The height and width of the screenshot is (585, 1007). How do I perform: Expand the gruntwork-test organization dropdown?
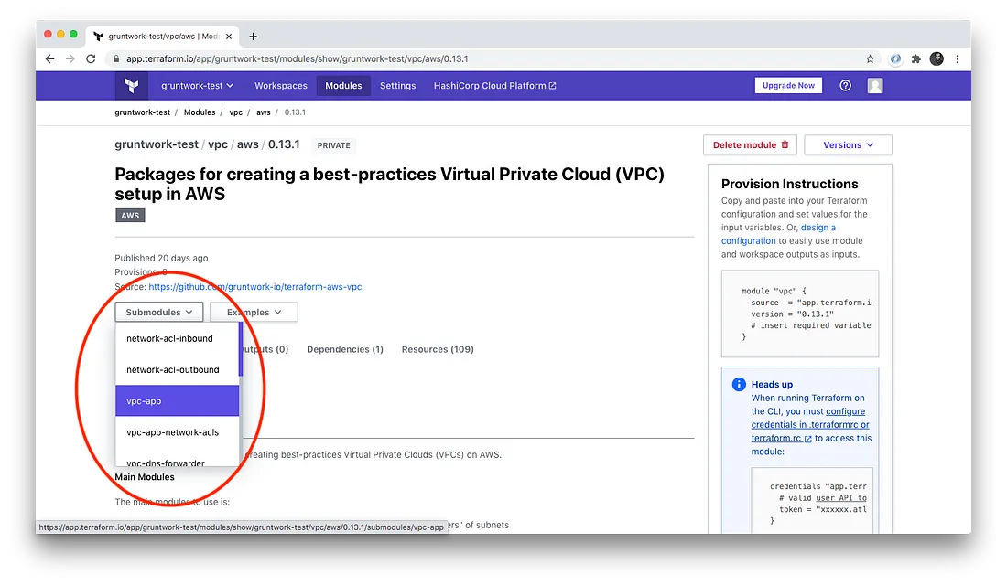pyautogui.click(x=197, y=85)
